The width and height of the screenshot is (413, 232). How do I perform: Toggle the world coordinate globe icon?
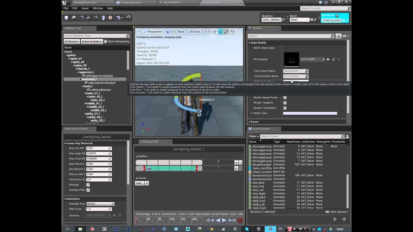(x=232, y=32)
